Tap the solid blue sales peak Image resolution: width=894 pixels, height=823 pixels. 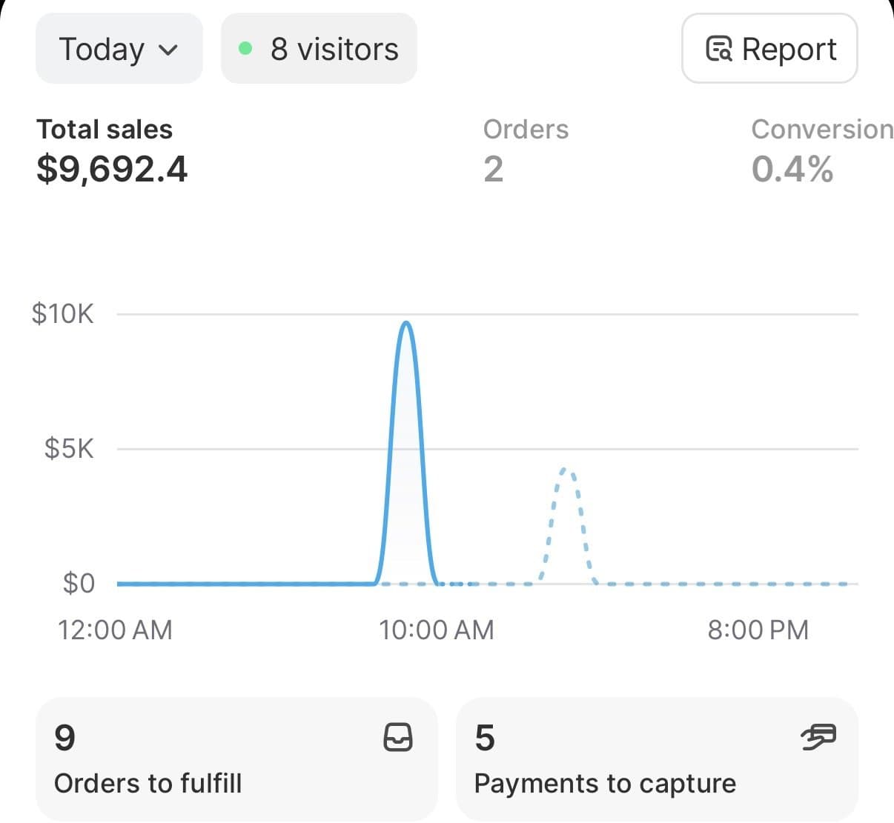406,326
